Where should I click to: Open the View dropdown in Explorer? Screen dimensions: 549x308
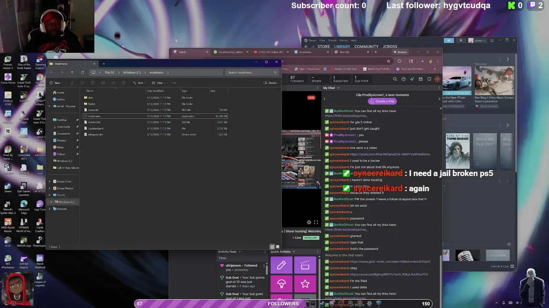click(x=159, y=83)
